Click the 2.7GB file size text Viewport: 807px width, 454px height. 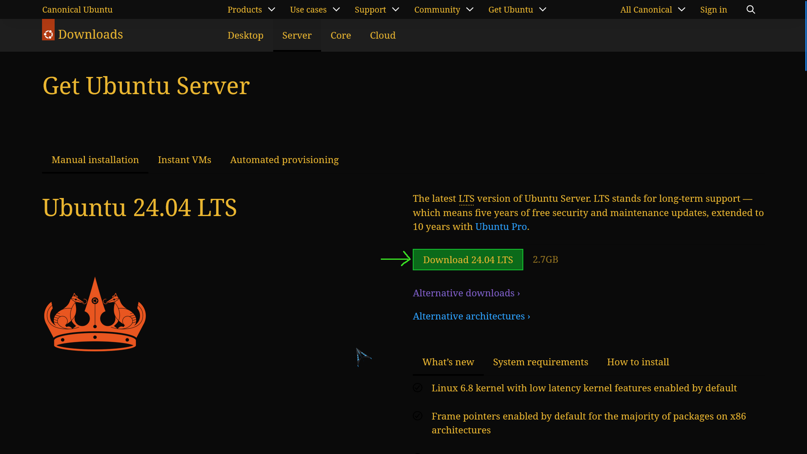point(545,259)
